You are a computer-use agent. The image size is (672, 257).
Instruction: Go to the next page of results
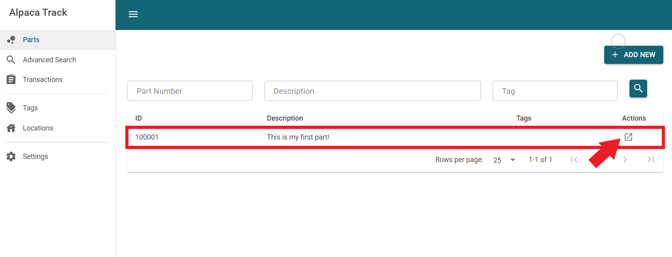tap(625, 160)
